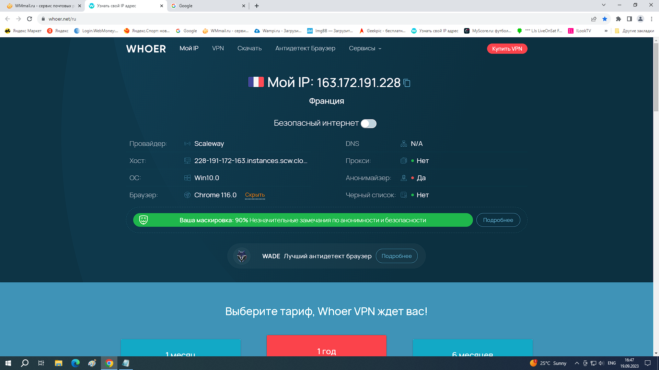Open the Скачать menu item
The height and width of the screenshot is (370, 659).
pos(250,48)
